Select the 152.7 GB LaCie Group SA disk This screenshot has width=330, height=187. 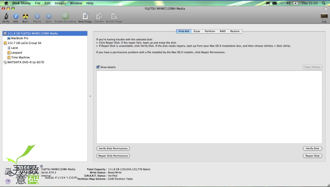[x=45, y=43]
